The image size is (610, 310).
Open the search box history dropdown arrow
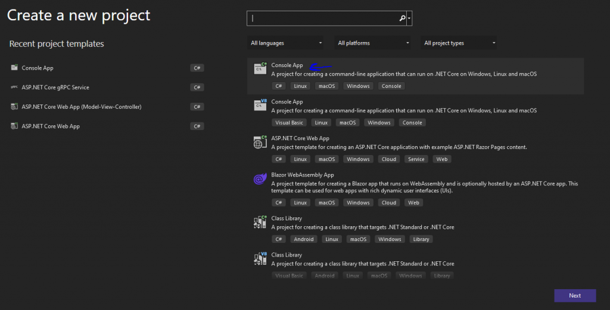[409, 18]
